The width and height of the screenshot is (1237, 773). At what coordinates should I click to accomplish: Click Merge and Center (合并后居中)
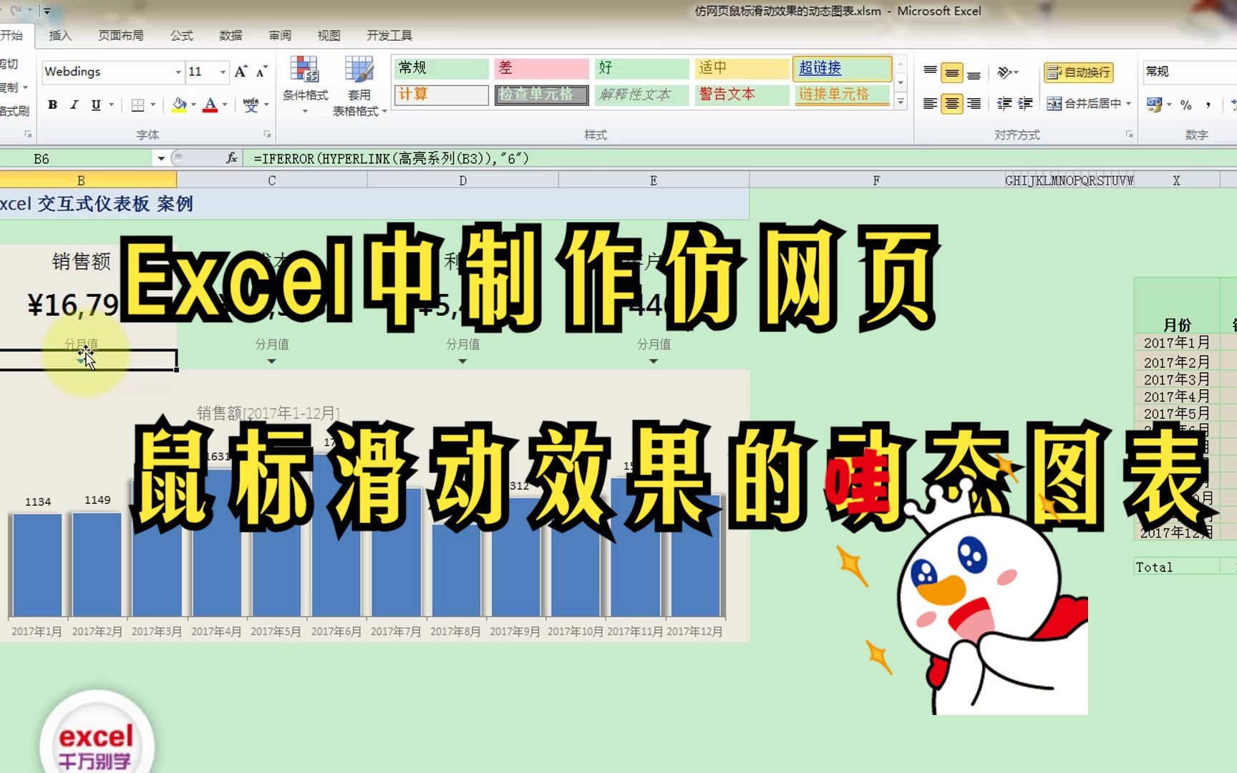click(x=1084, y=104)
